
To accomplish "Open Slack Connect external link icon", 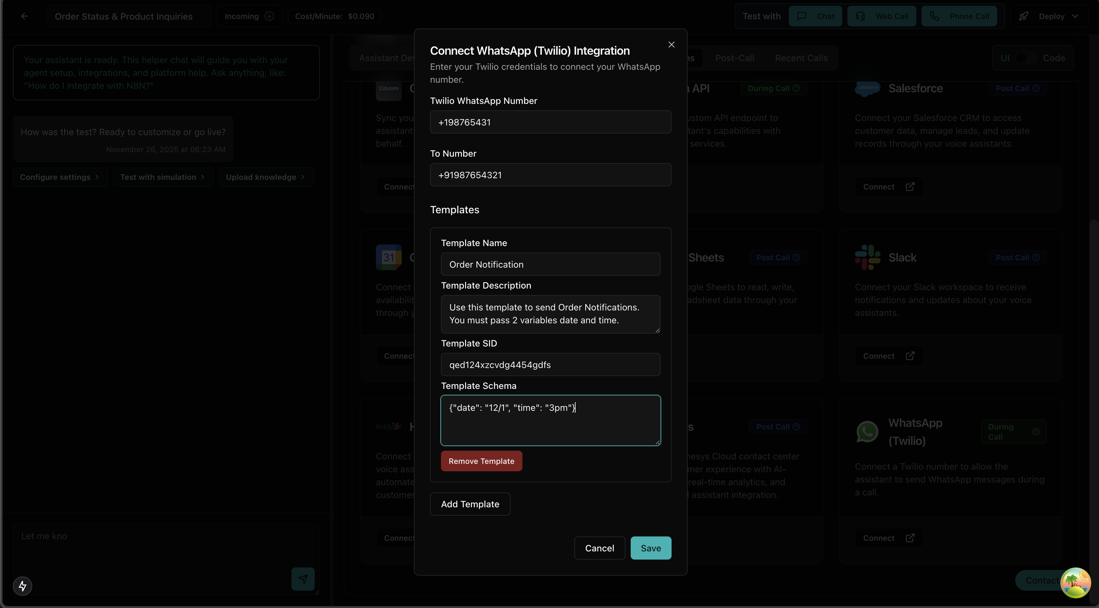I will 910,356.
